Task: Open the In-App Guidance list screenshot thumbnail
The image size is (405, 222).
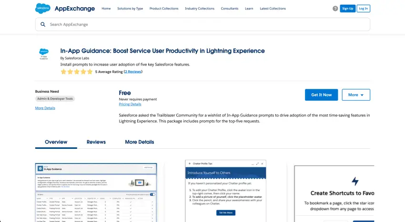Action: coord(96,190)
